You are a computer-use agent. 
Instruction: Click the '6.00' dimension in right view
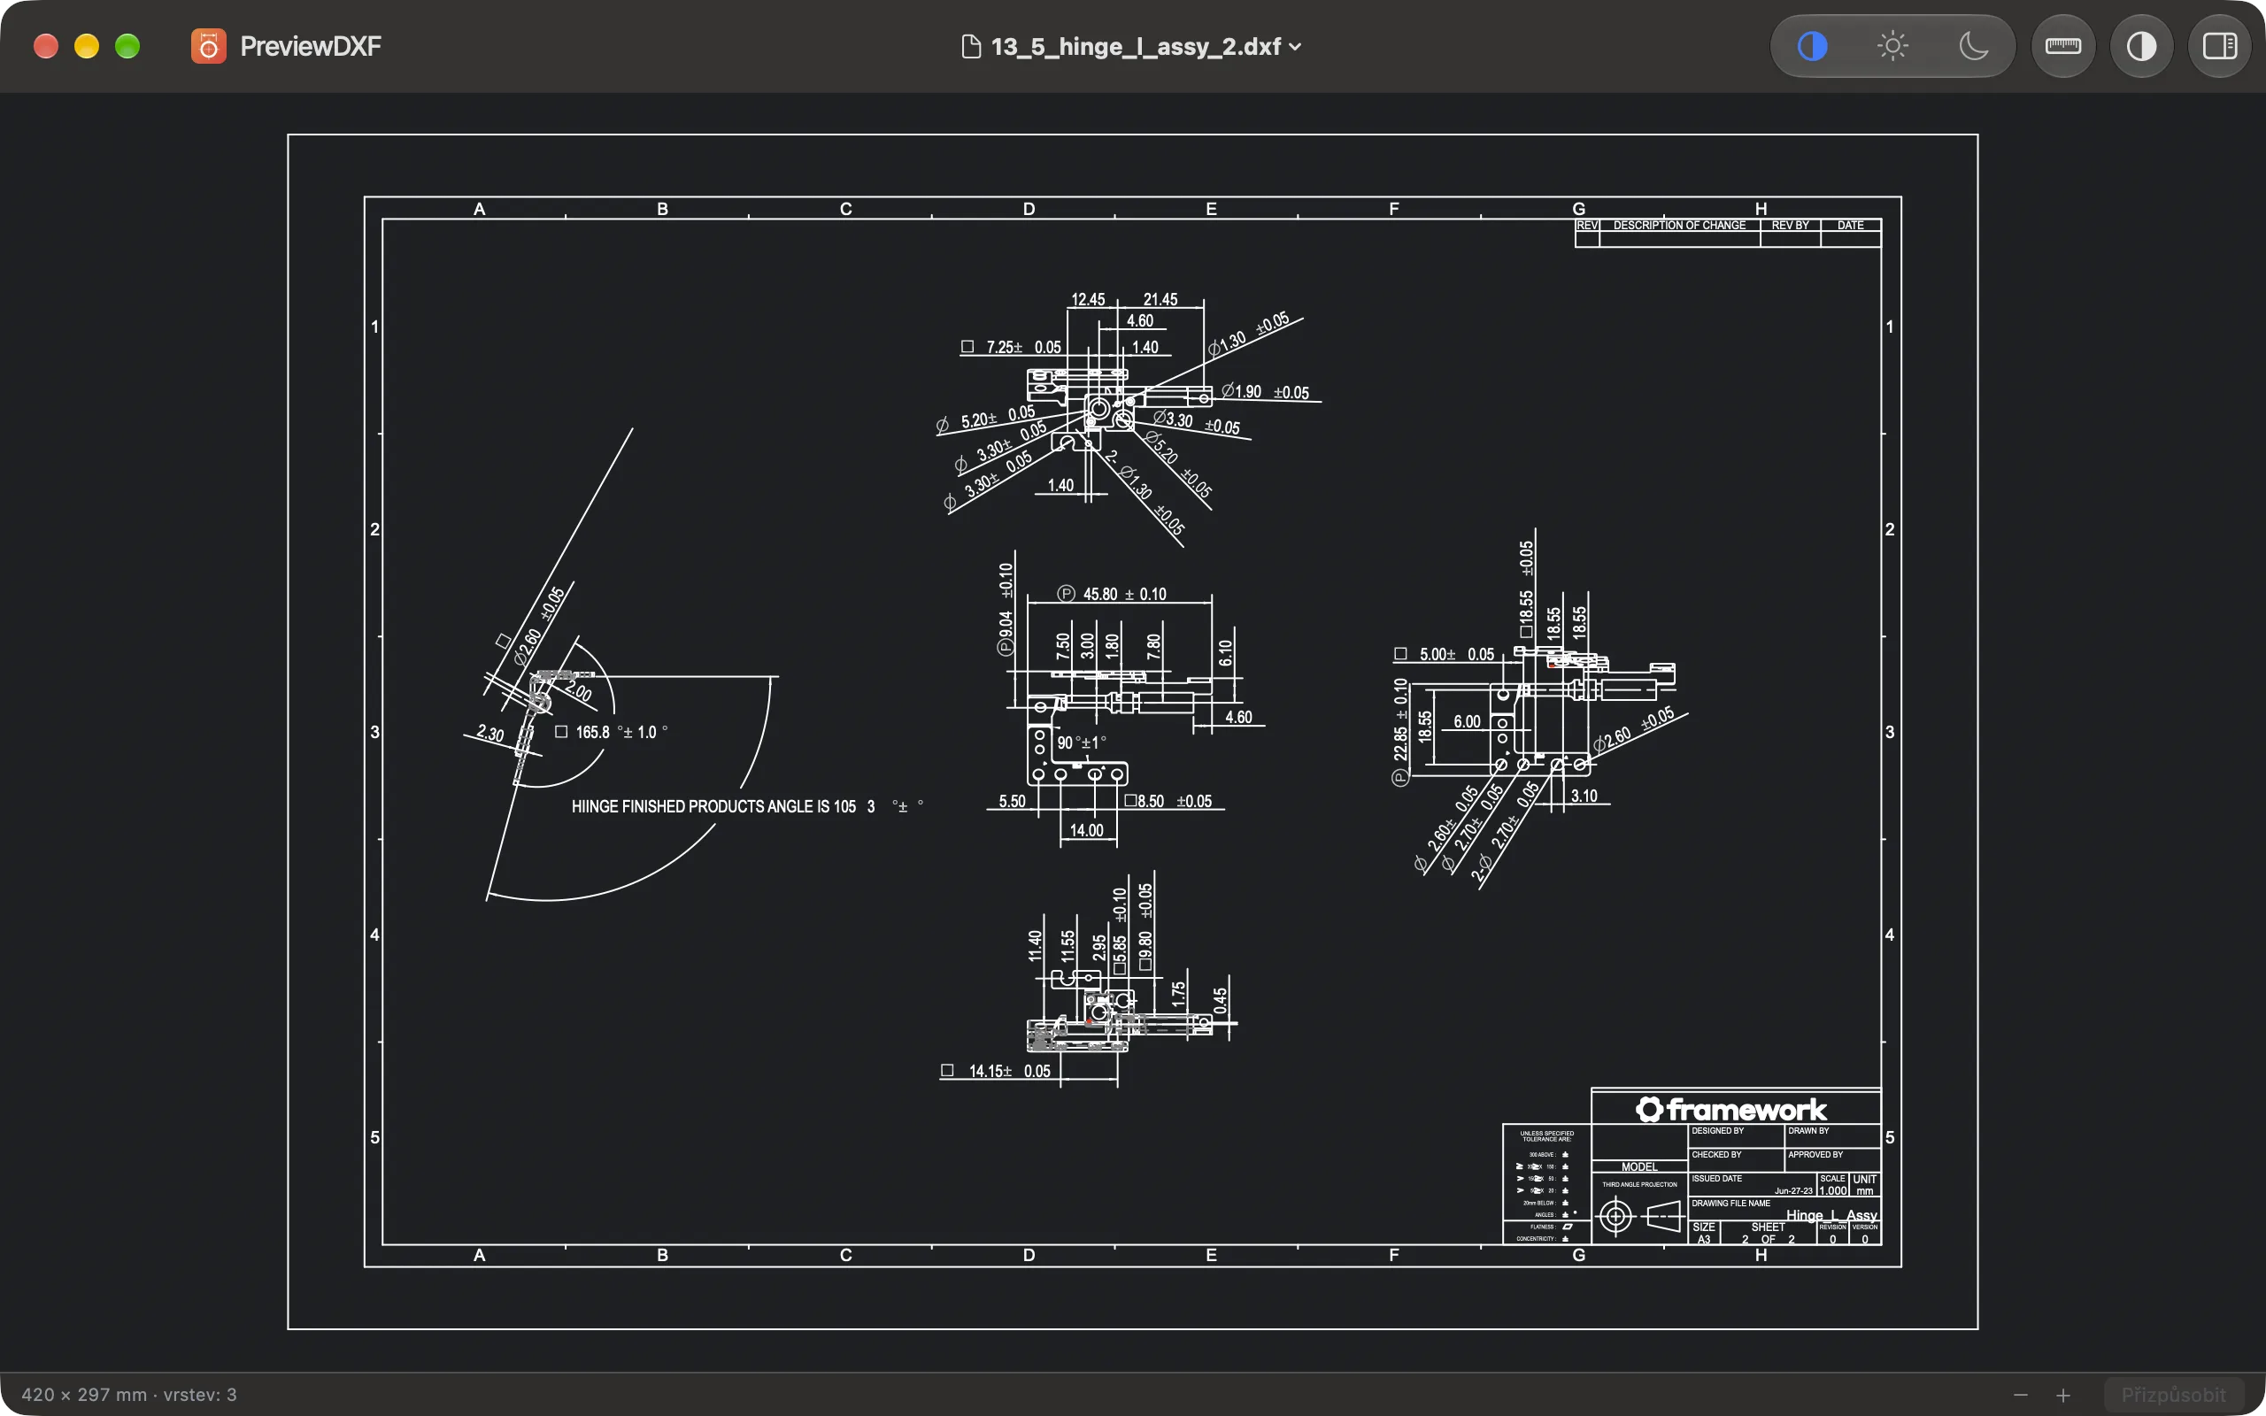click(1468, 722)
